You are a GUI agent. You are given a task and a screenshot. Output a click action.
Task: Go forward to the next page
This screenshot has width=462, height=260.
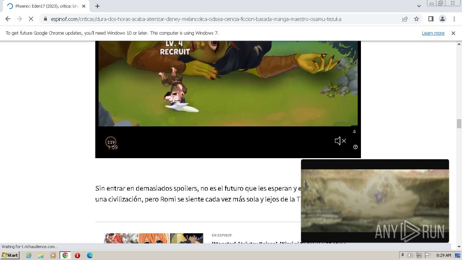pos(19,19)
